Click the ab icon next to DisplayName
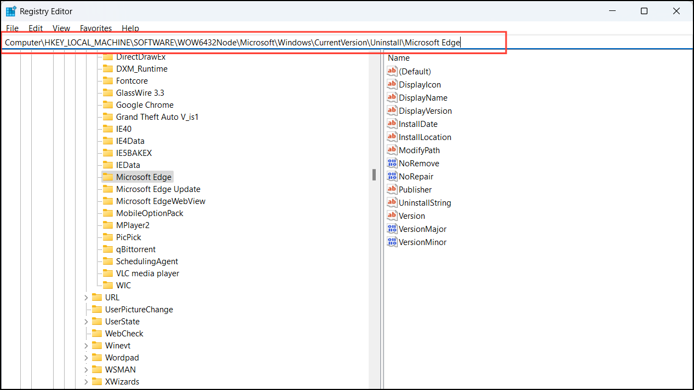694x390 pixels. coord(392,97)
